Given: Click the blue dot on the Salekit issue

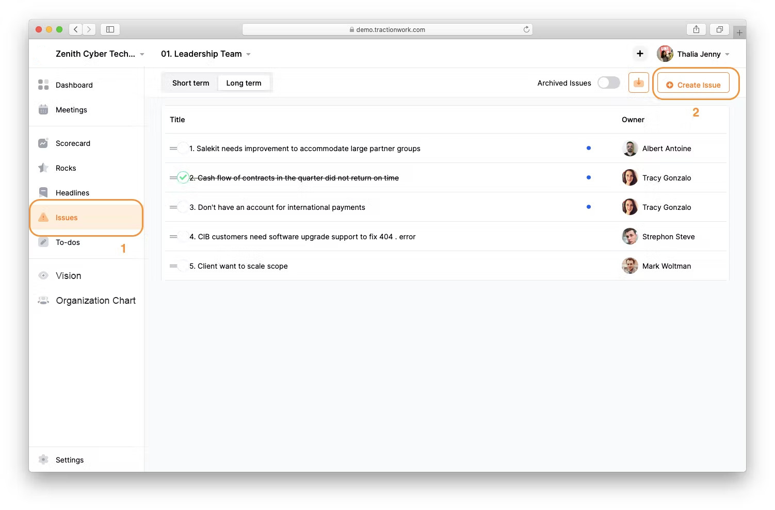Looking at the screenshot, I should [589, 148].
